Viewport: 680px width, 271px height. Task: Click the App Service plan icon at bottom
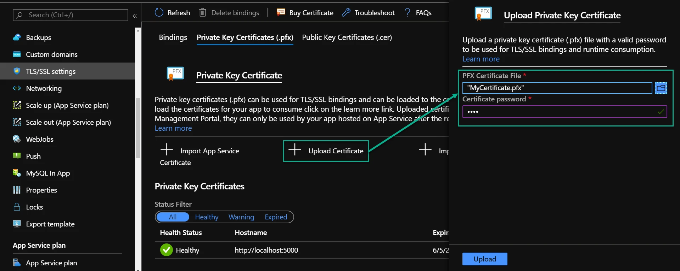tap(17, 263)
